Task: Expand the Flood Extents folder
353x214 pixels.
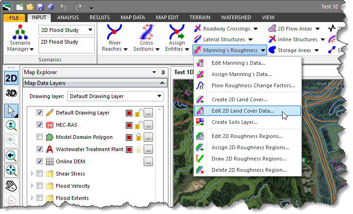Action: coord(32,198)
